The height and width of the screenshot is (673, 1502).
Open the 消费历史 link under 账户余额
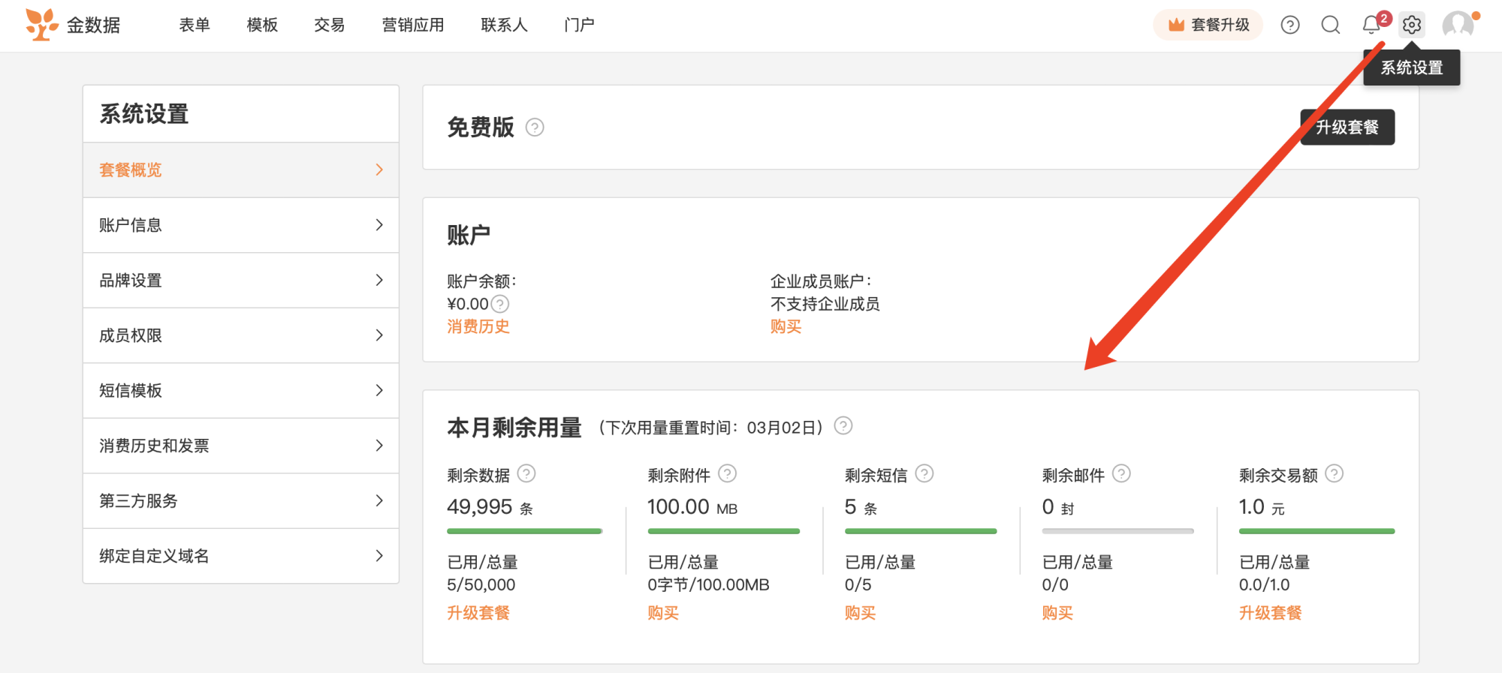pyautogui.click(x=478, y=326)
